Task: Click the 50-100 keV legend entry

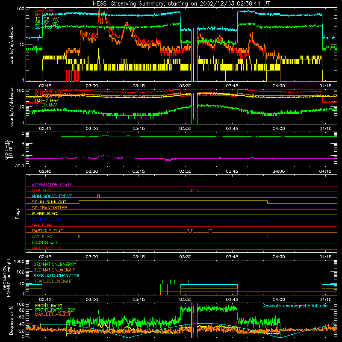Action: coord(48,27)
